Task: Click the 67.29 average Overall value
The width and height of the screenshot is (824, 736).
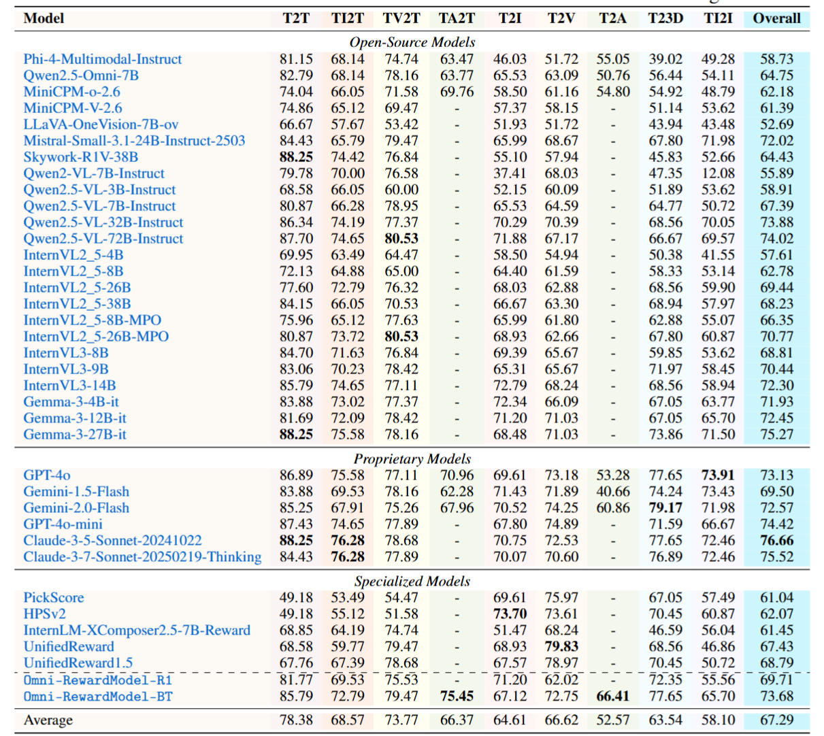Action: tap(776, 720)
